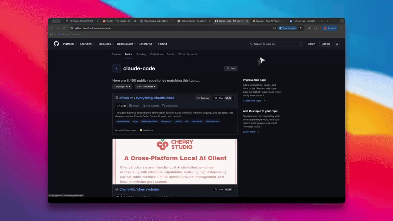Screen dimensions: 393x221
Task: Open the Chrome three-dot menu
Action: 341,28
